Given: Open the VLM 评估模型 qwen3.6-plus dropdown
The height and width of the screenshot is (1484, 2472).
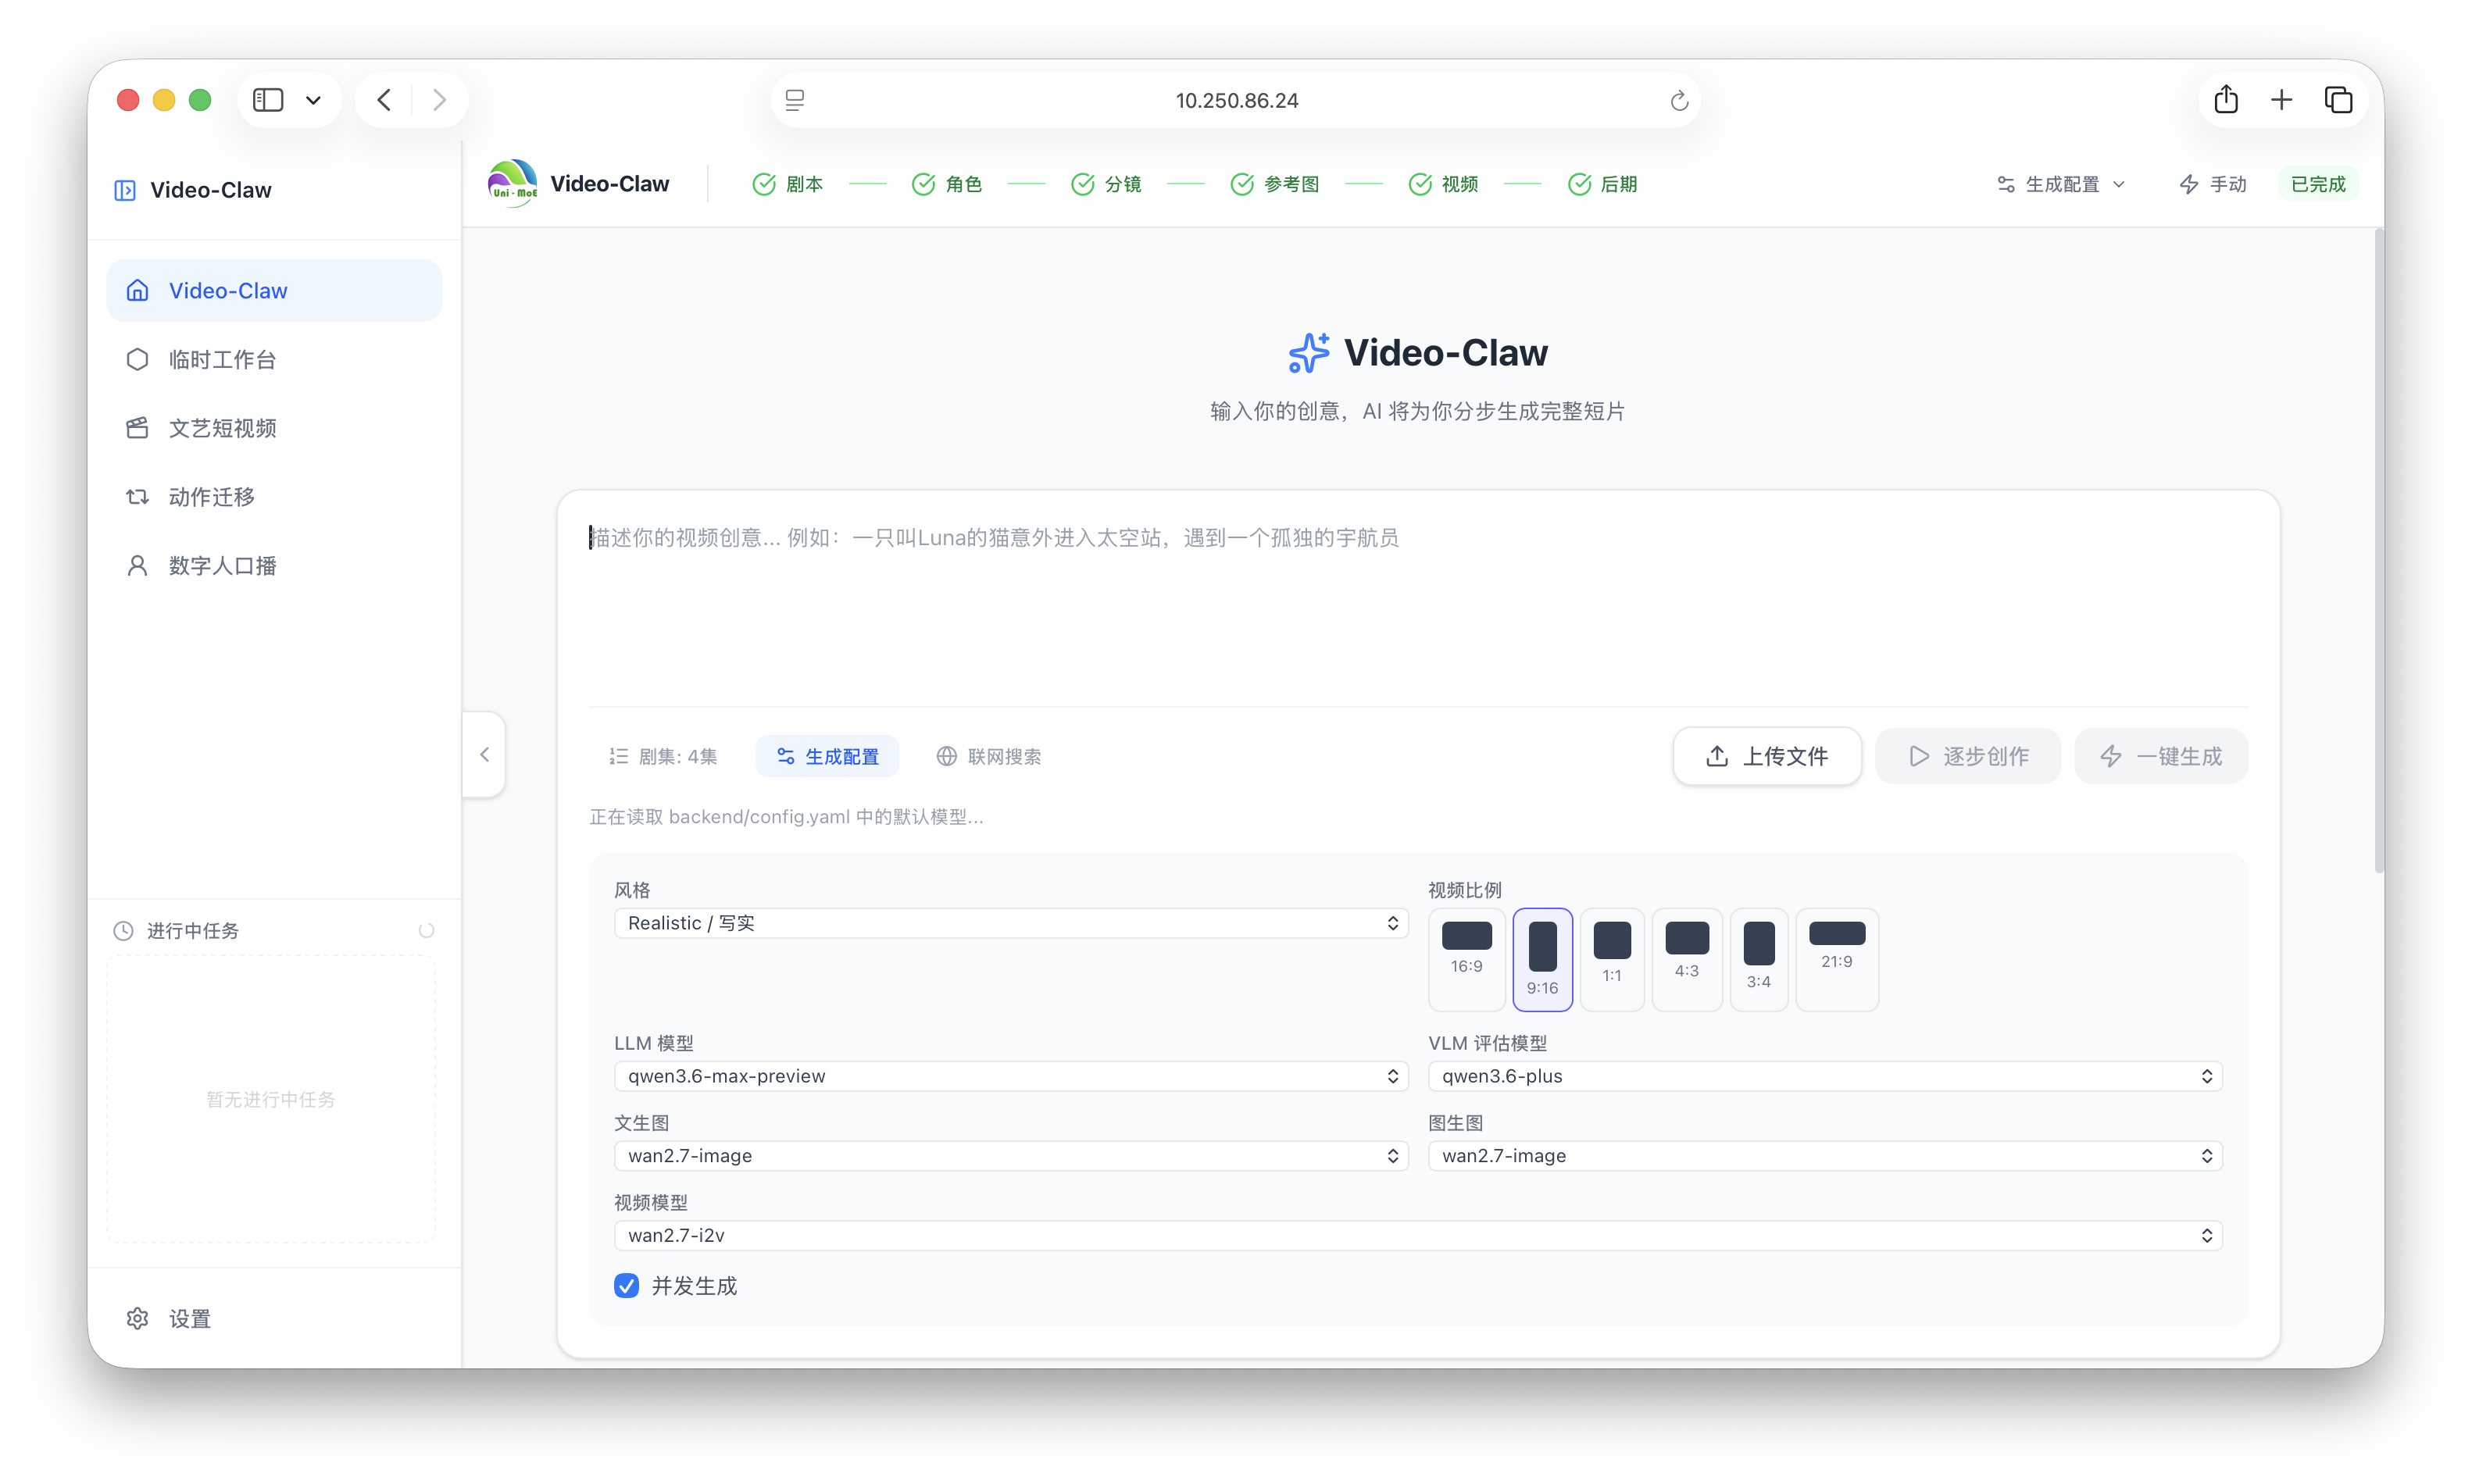Looking at the screenshot, I should pos(1825,1076).
